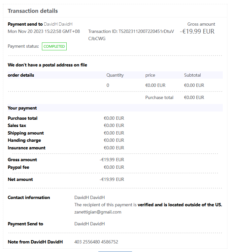The width and height of the screenshot is (232, 252).
Task: Click the postal address notice text
Action: (47, 65)
